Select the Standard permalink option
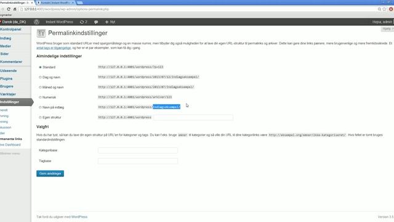This screenshot has width=394, height=222. [40, 67]
